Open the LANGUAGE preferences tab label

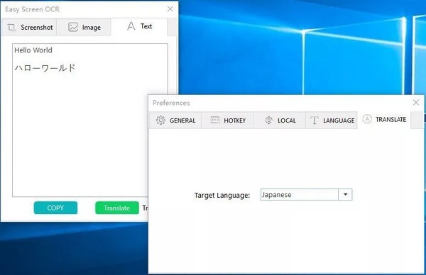click(339, 120)
